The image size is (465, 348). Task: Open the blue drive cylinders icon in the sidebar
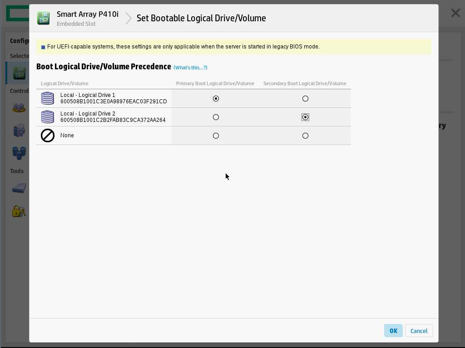tap(19, 153)
